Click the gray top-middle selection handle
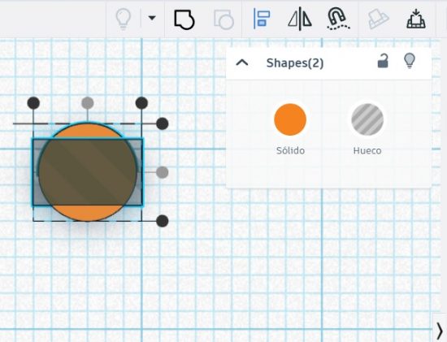 point(88,103)
